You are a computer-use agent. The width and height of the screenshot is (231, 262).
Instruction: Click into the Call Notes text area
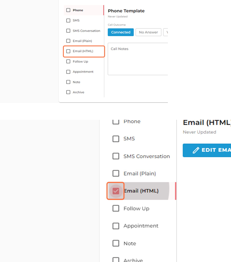138,59
